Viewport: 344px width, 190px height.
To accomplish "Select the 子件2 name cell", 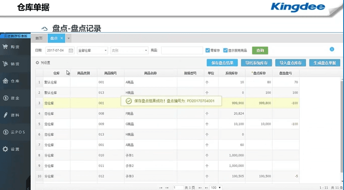I will pos(151,166).
